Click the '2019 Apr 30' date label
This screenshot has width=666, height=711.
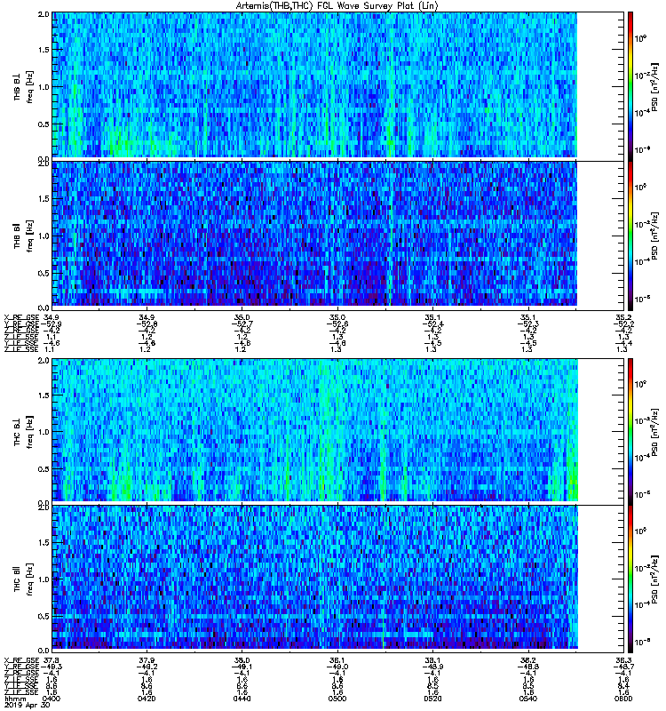click(x=27, y=705)
